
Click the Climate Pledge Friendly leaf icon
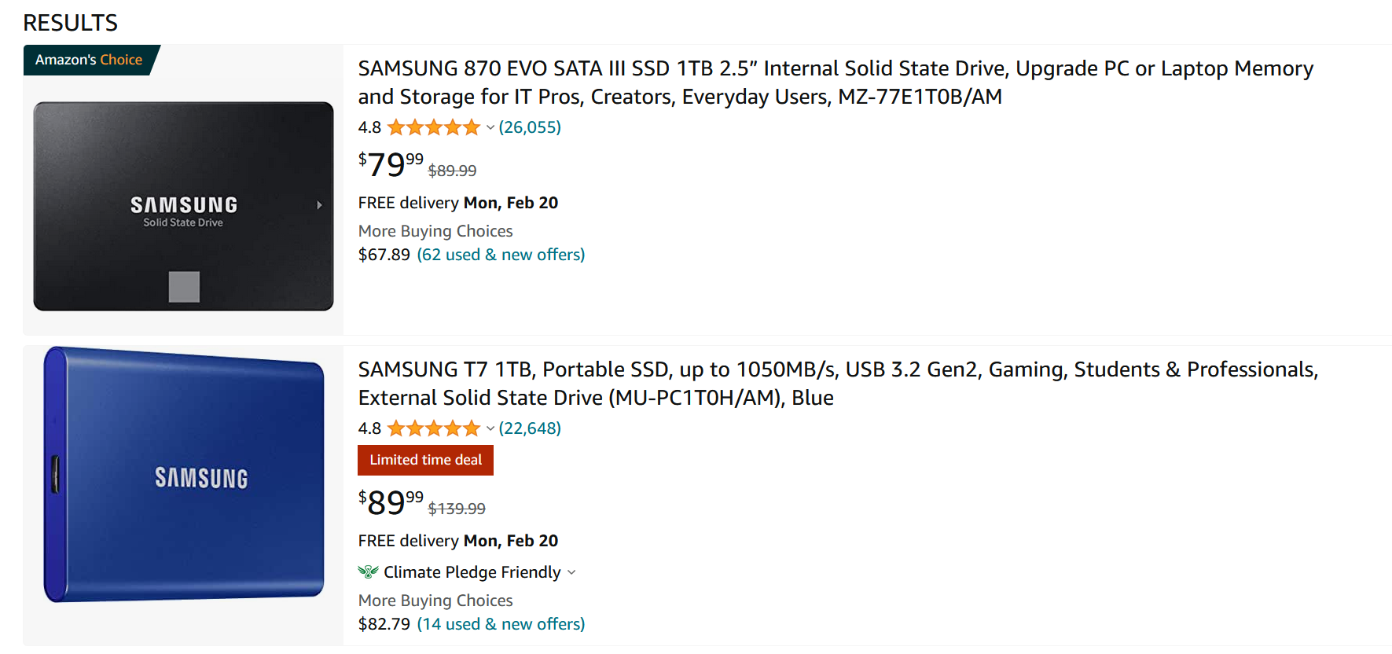(368, 571)
